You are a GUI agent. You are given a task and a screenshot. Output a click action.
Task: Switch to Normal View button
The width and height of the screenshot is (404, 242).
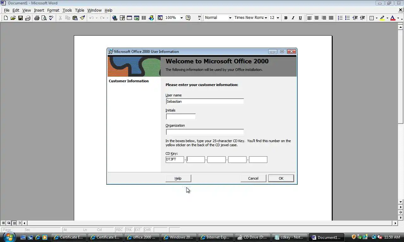tap(3, 223)
